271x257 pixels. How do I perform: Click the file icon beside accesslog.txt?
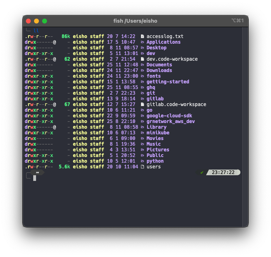[142, 36]
